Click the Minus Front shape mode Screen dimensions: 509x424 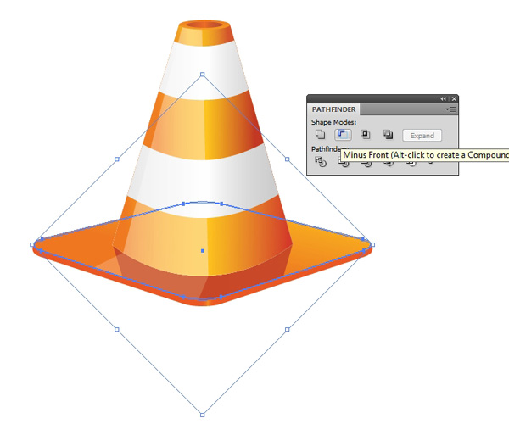(x=343, y=134)
